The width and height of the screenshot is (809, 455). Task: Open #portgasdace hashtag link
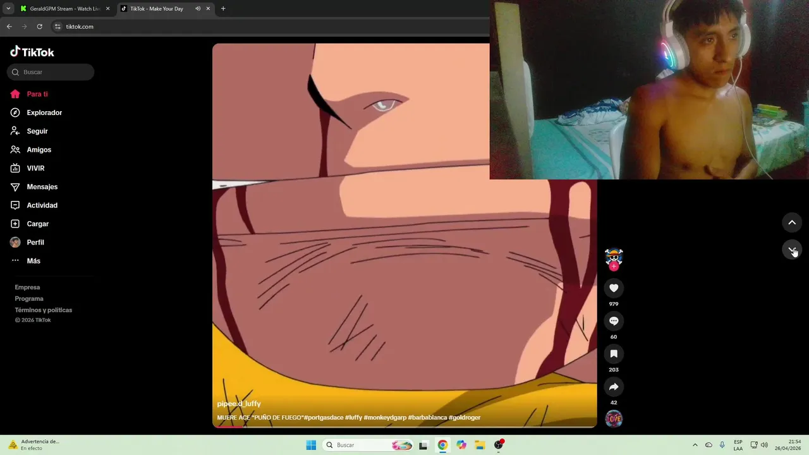click(324, 418)
